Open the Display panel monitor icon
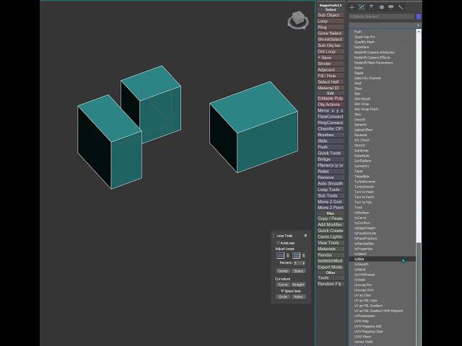The width and height of the screenshot is (462, 346). (x=391, y=7)
